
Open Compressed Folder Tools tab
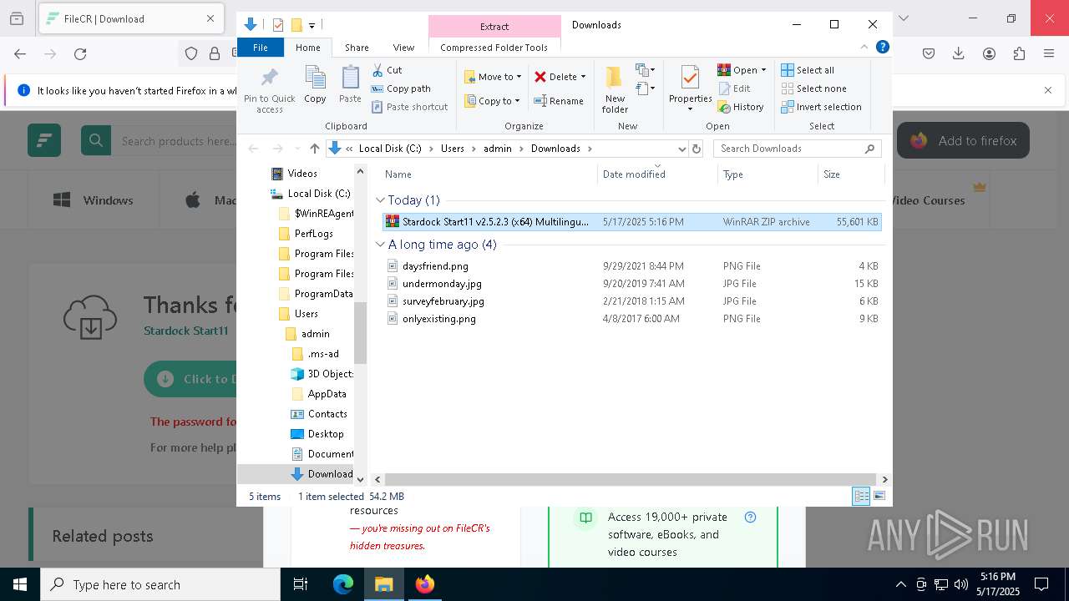[x=494, y=48]
